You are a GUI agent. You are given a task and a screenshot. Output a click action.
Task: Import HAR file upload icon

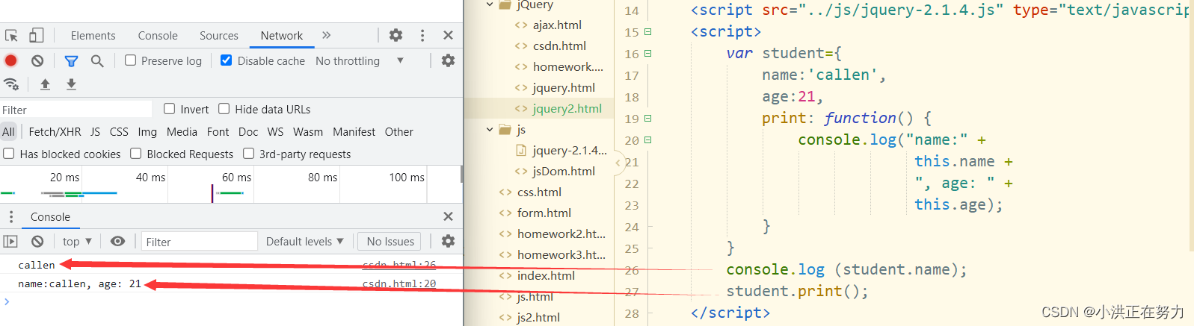click(x=45, y=84)
